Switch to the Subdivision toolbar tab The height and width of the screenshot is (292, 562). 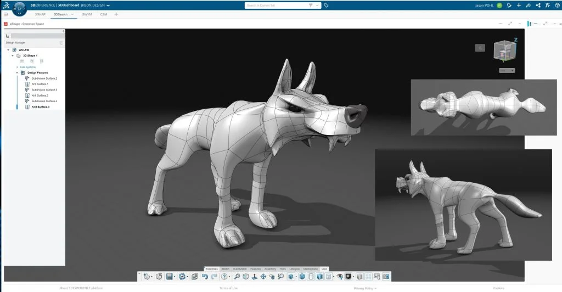tap(240, 269)
